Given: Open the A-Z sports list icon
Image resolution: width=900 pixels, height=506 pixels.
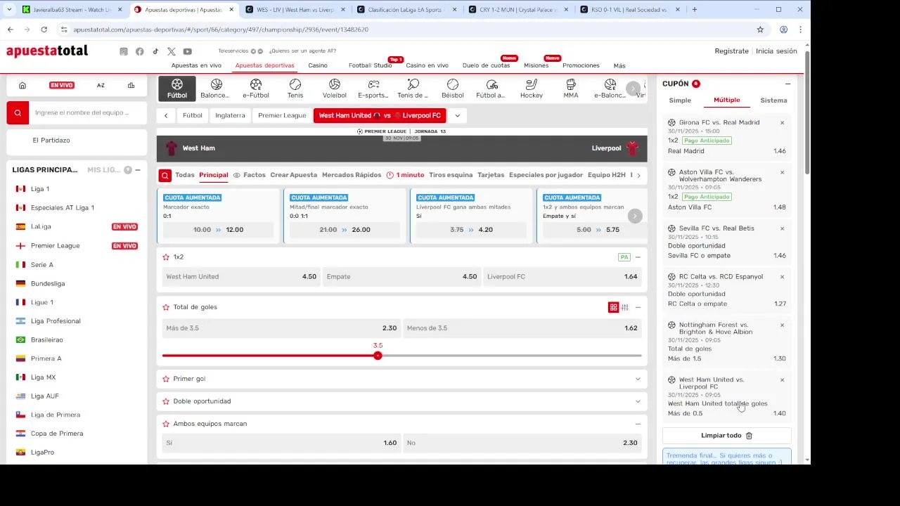Looking at the screenshot, I should pyautogui.click(x=101, y=85).
